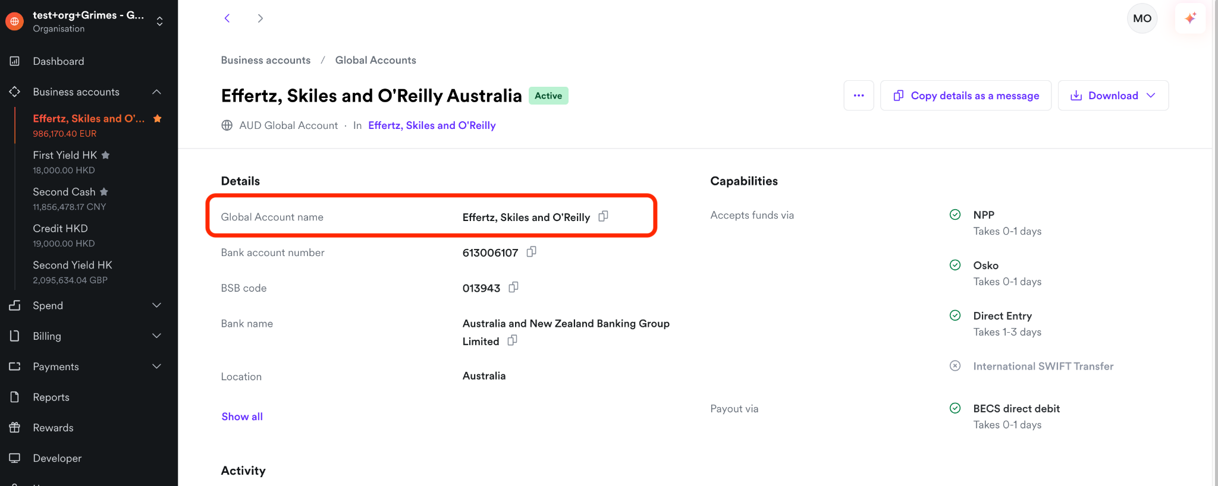
Task: Unstar the Effertz, Skiles and O'... account
Action: click(x=158, y=119)
